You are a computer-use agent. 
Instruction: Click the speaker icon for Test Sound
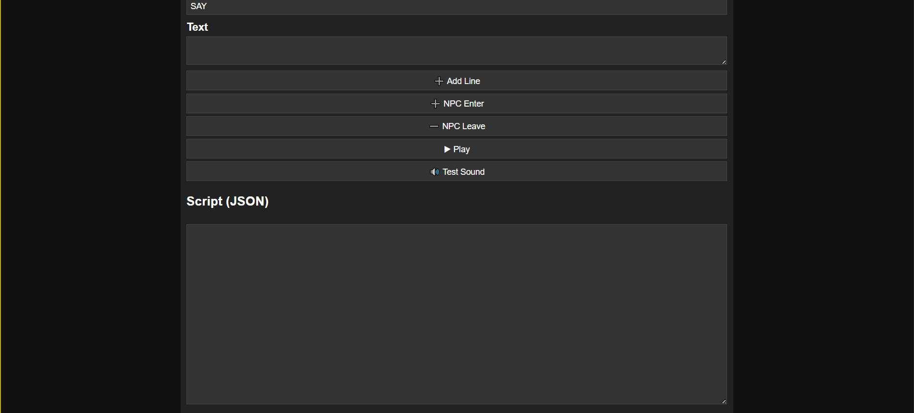coord(434,172)
